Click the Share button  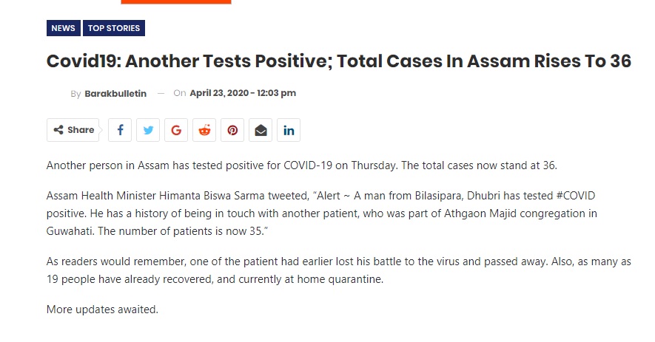tap(73, 130)
